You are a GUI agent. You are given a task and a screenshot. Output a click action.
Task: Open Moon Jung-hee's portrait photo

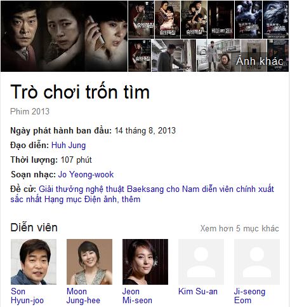(x=89, y=262)
